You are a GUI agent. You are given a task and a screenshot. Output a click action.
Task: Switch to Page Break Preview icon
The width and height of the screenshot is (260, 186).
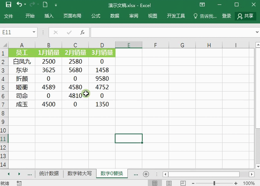tap(183, 183)
